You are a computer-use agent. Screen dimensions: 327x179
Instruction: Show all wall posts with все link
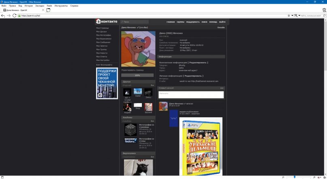[222, 88]
